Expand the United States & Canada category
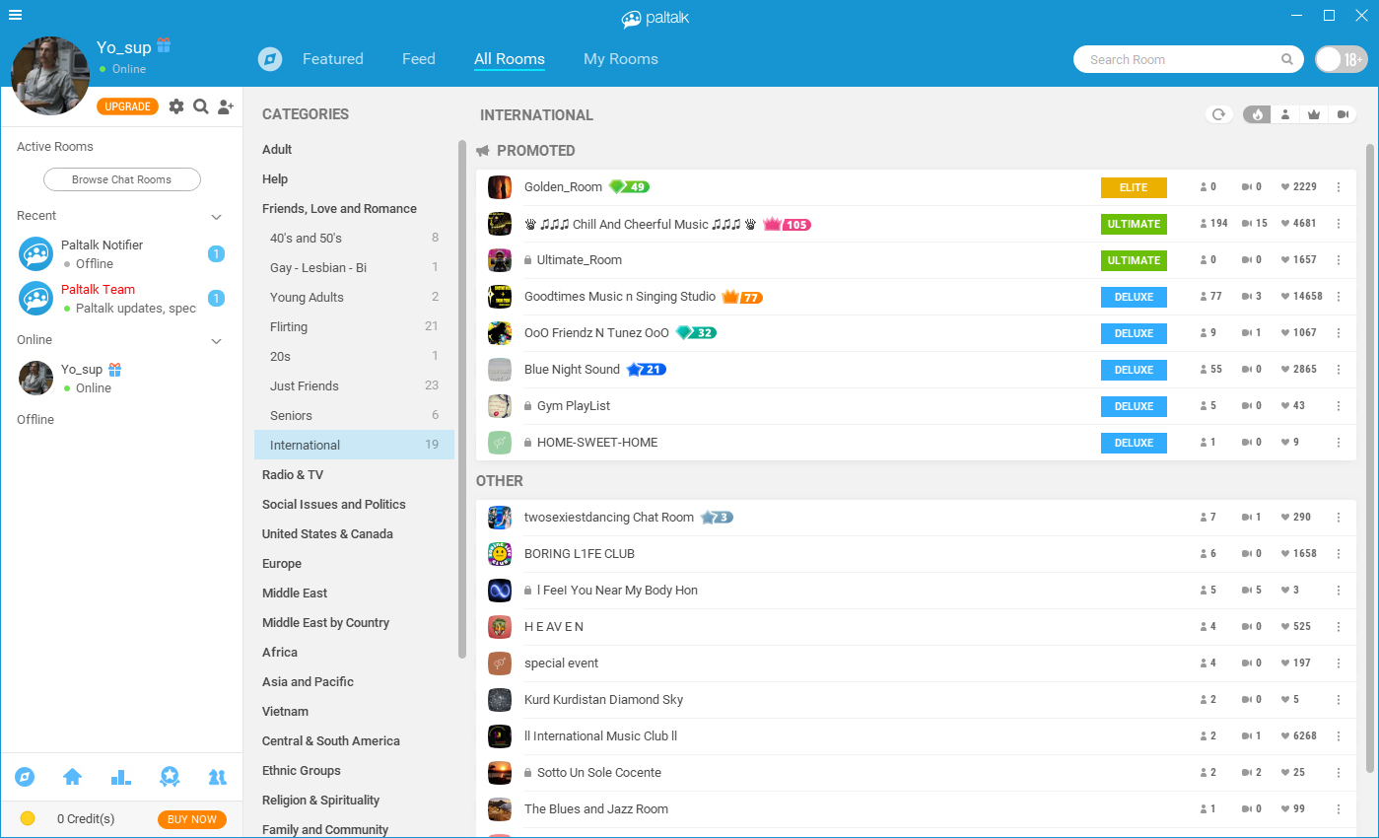1379x838 pixels. tap(327, 534)
